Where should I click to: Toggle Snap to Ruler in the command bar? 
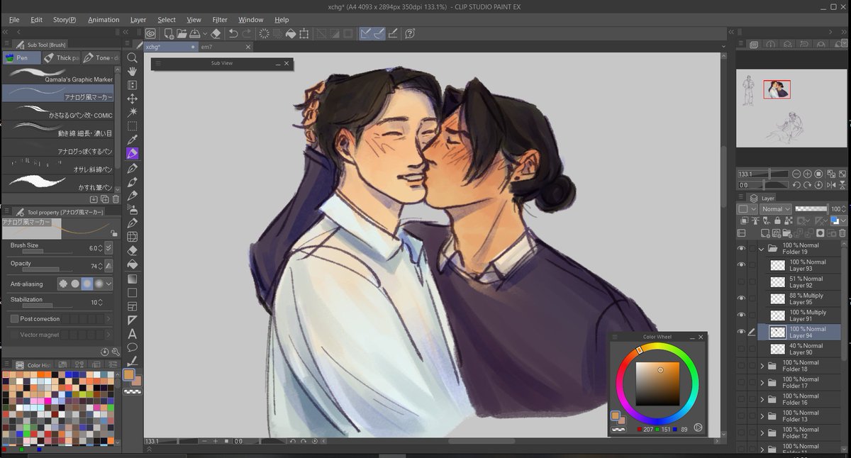367,33
